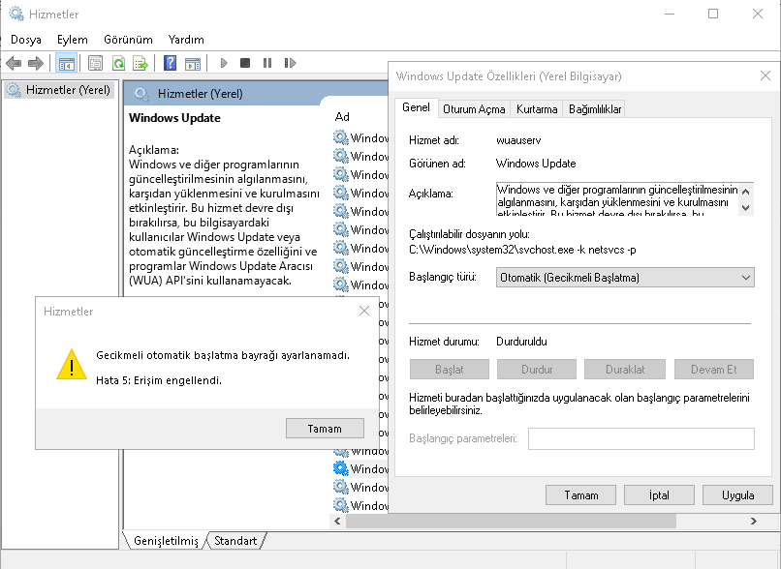
Task: Click the Restart Service toolbar icon
Action: (x=290, y=63)
